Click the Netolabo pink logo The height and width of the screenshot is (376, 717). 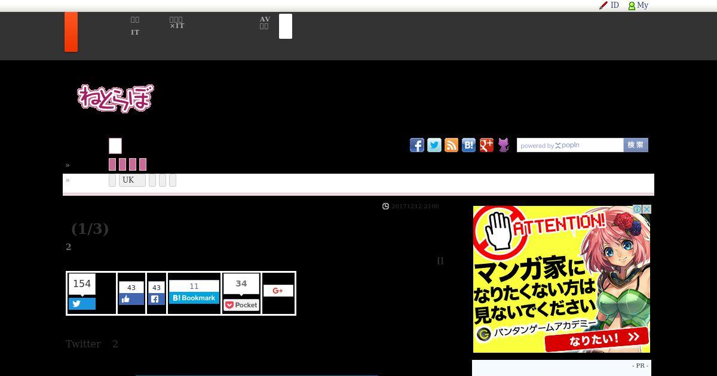point(115,98)
